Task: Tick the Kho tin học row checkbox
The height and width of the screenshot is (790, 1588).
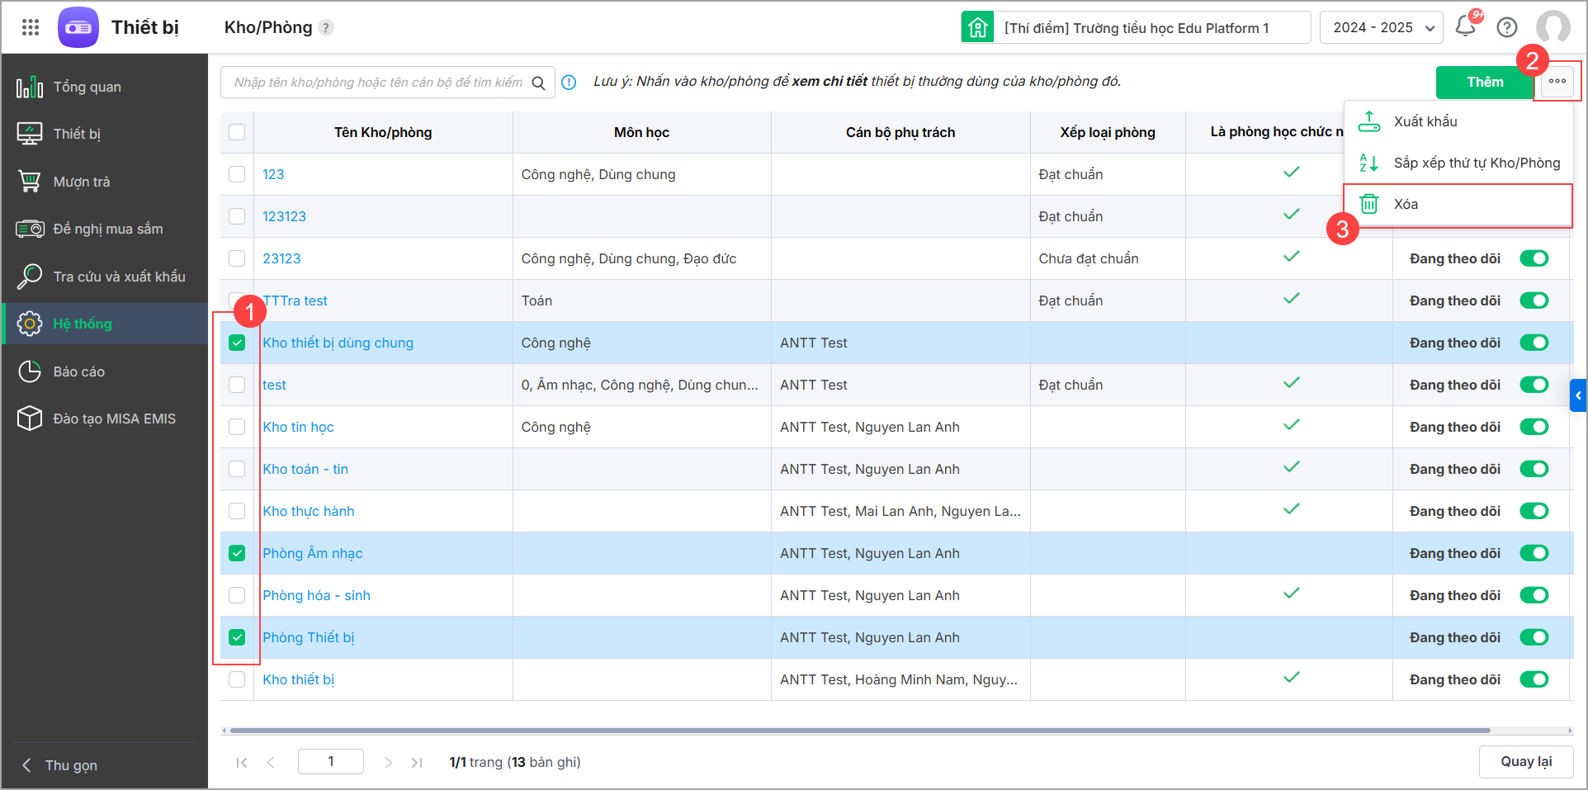Action: click(237, 427)
